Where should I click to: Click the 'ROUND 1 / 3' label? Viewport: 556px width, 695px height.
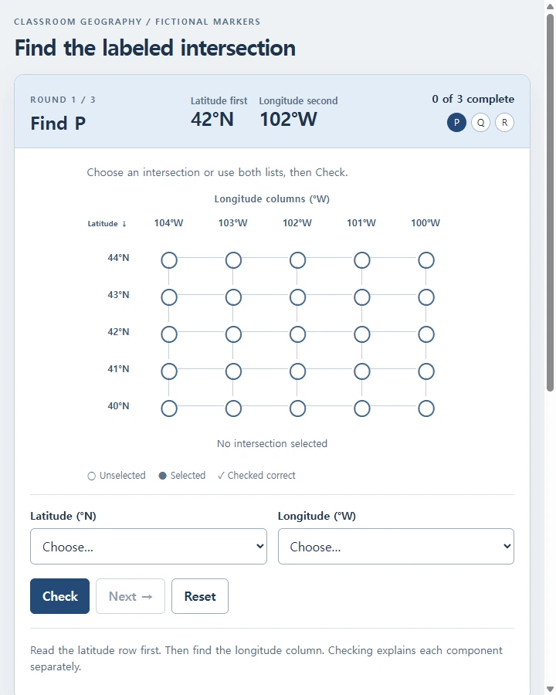click(63, 100)
